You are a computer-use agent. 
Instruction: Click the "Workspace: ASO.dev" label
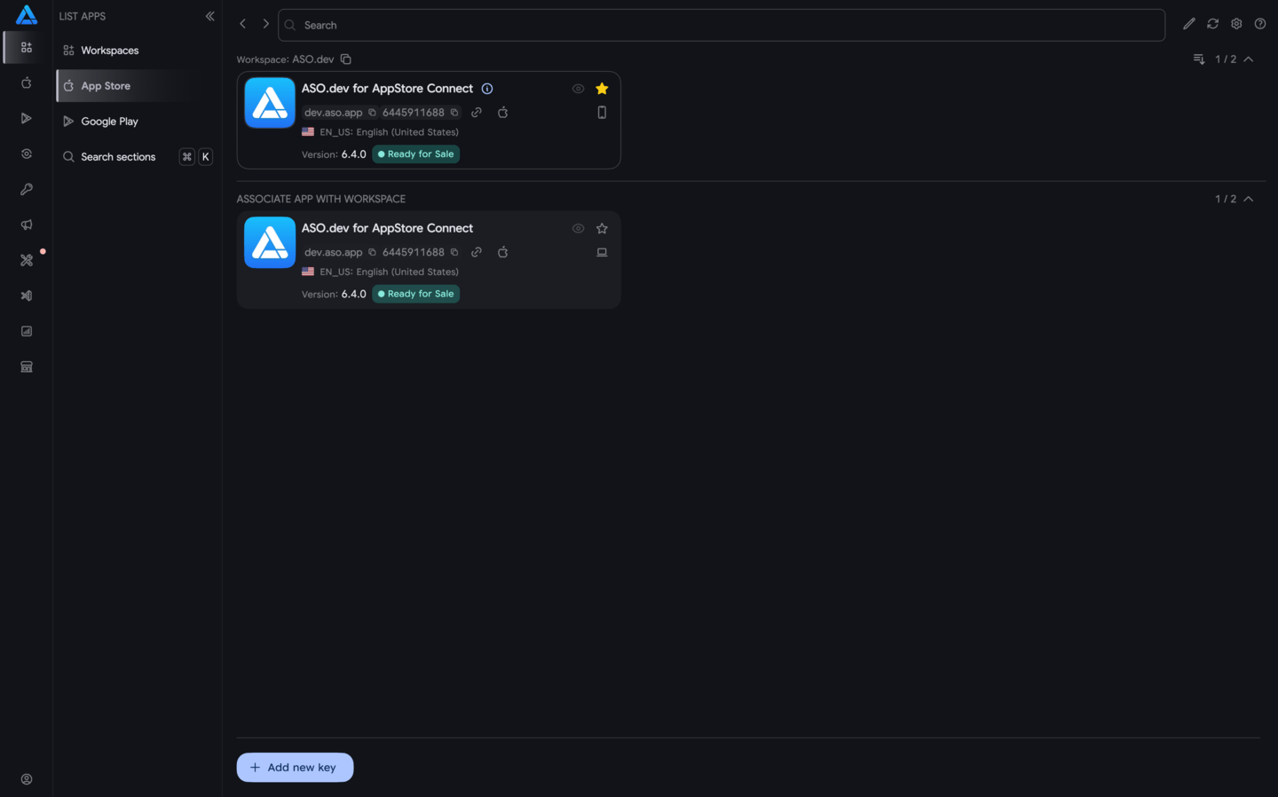(285, 59)
